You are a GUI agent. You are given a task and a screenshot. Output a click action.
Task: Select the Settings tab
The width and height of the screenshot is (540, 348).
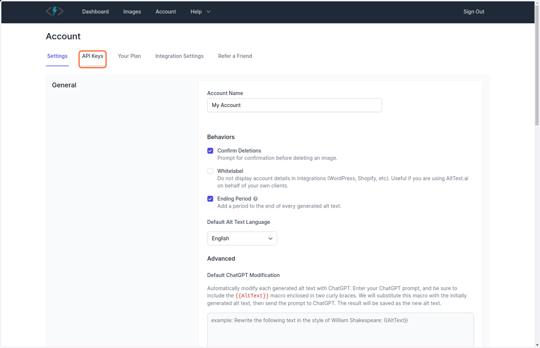[57, 56]
